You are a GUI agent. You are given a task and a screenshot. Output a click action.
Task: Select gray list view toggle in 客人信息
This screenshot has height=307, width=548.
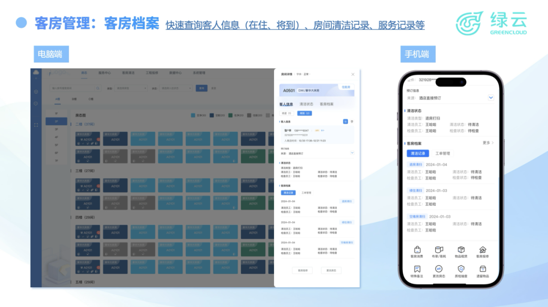352,122
